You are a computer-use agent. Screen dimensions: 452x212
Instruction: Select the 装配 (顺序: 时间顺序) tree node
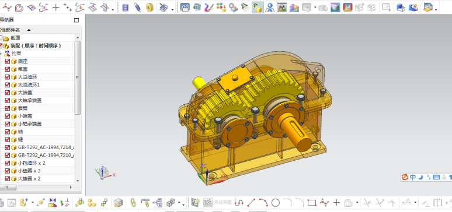tap(36, 46)
